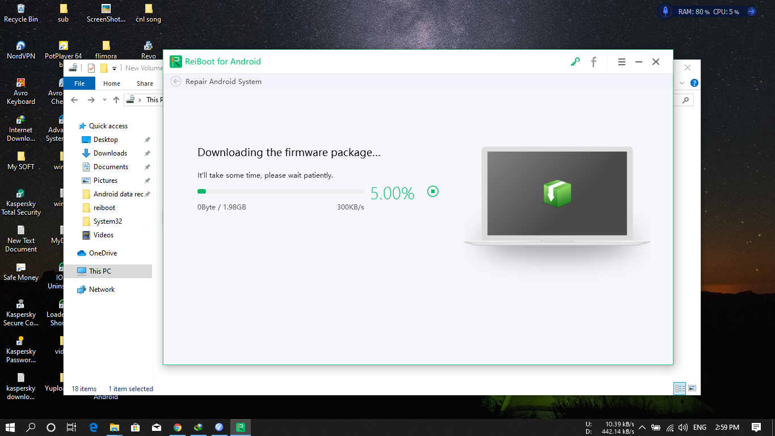775x436 pixels.
Task: Open the recent locations dropdown arrow
Action: pyautogui.click(x=104, y=100)
